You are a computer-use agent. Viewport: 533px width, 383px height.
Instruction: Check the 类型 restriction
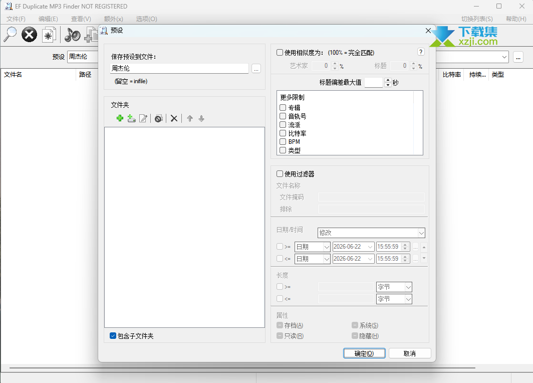[283, 150]
